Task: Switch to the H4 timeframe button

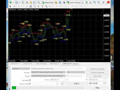Action: (73, 6)
